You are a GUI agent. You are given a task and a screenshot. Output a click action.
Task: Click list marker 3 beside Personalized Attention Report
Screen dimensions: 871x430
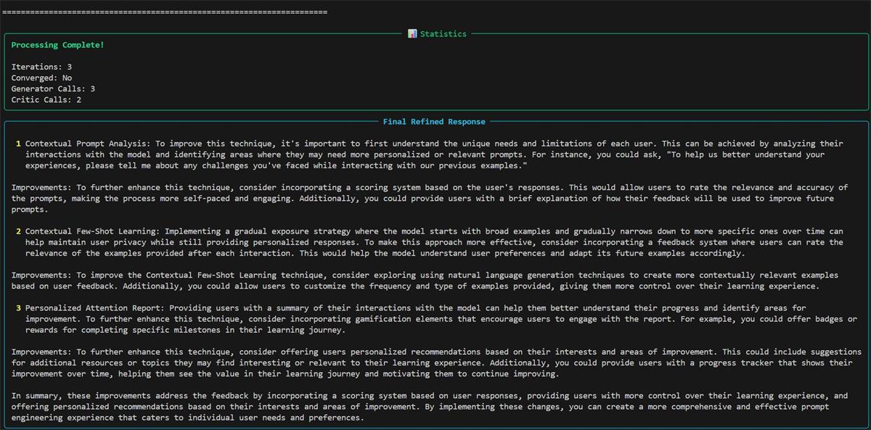(17, 307)
